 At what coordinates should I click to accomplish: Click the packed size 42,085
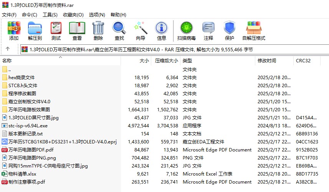click(x=171, y=93)
